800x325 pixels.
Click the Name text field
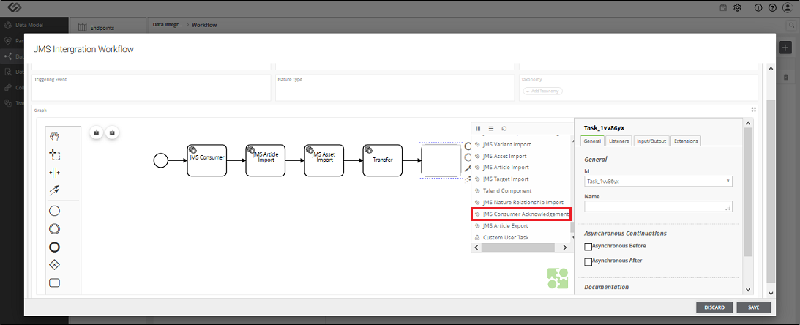658,206
